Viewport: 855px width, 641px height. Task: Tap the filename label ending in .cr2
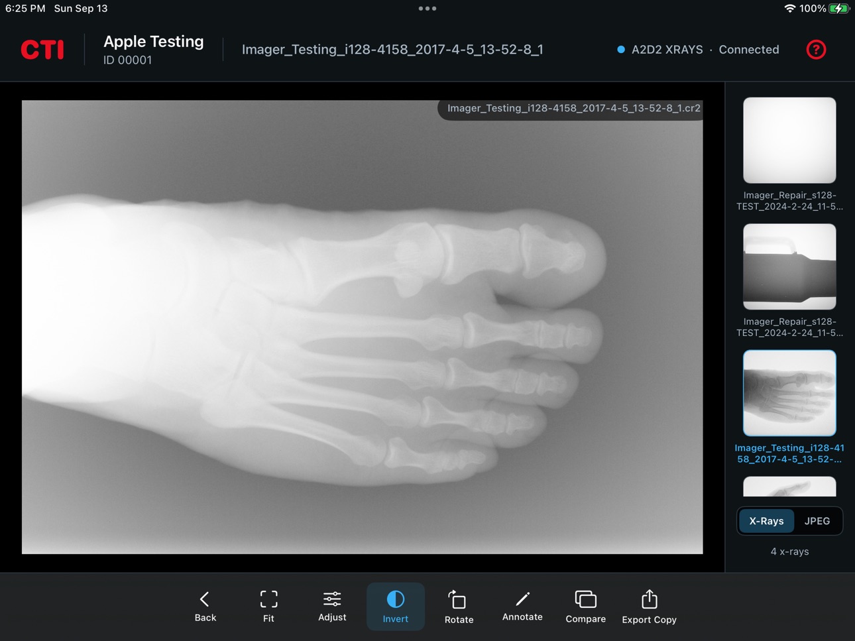tap(573, 108)
